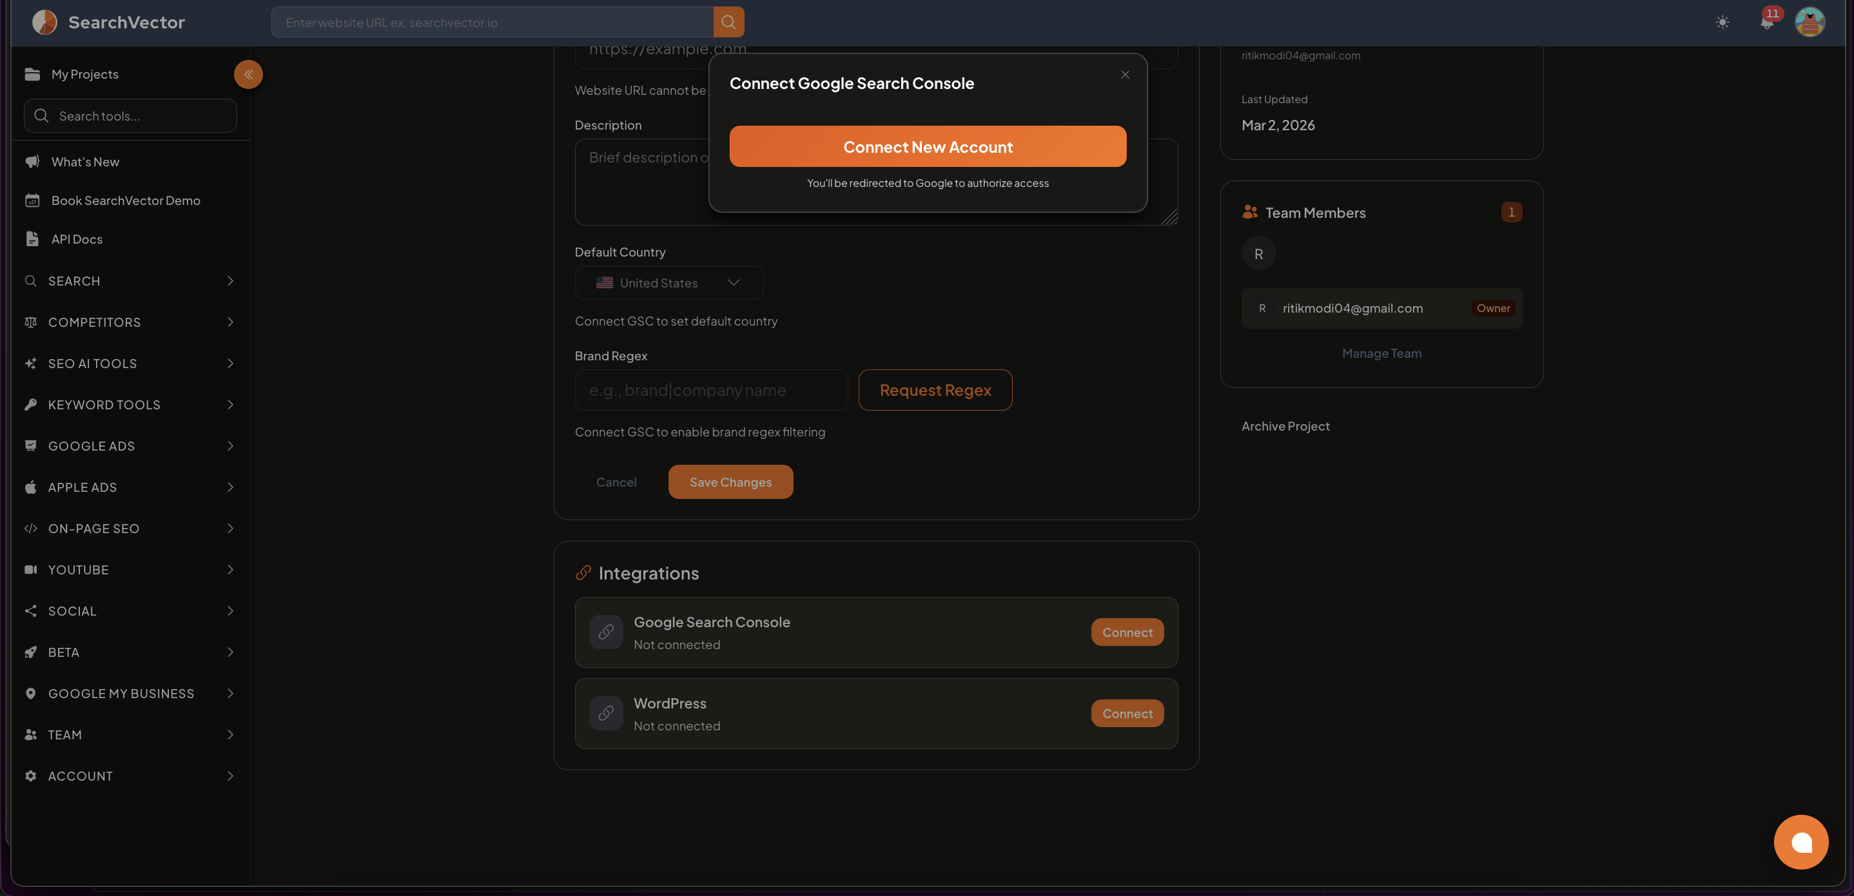Connect Google Search Console integration
The width and height of the screenshot is (1854, 896).
point(1127,632)
